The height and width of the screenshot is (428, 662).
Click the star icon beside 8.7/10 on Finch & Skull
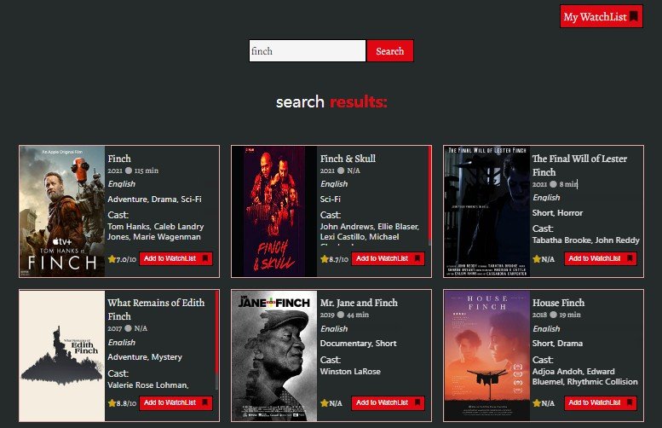click(x=324, y=259)
